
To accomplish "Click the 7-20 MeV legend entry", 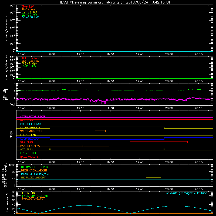I will 29,66.
